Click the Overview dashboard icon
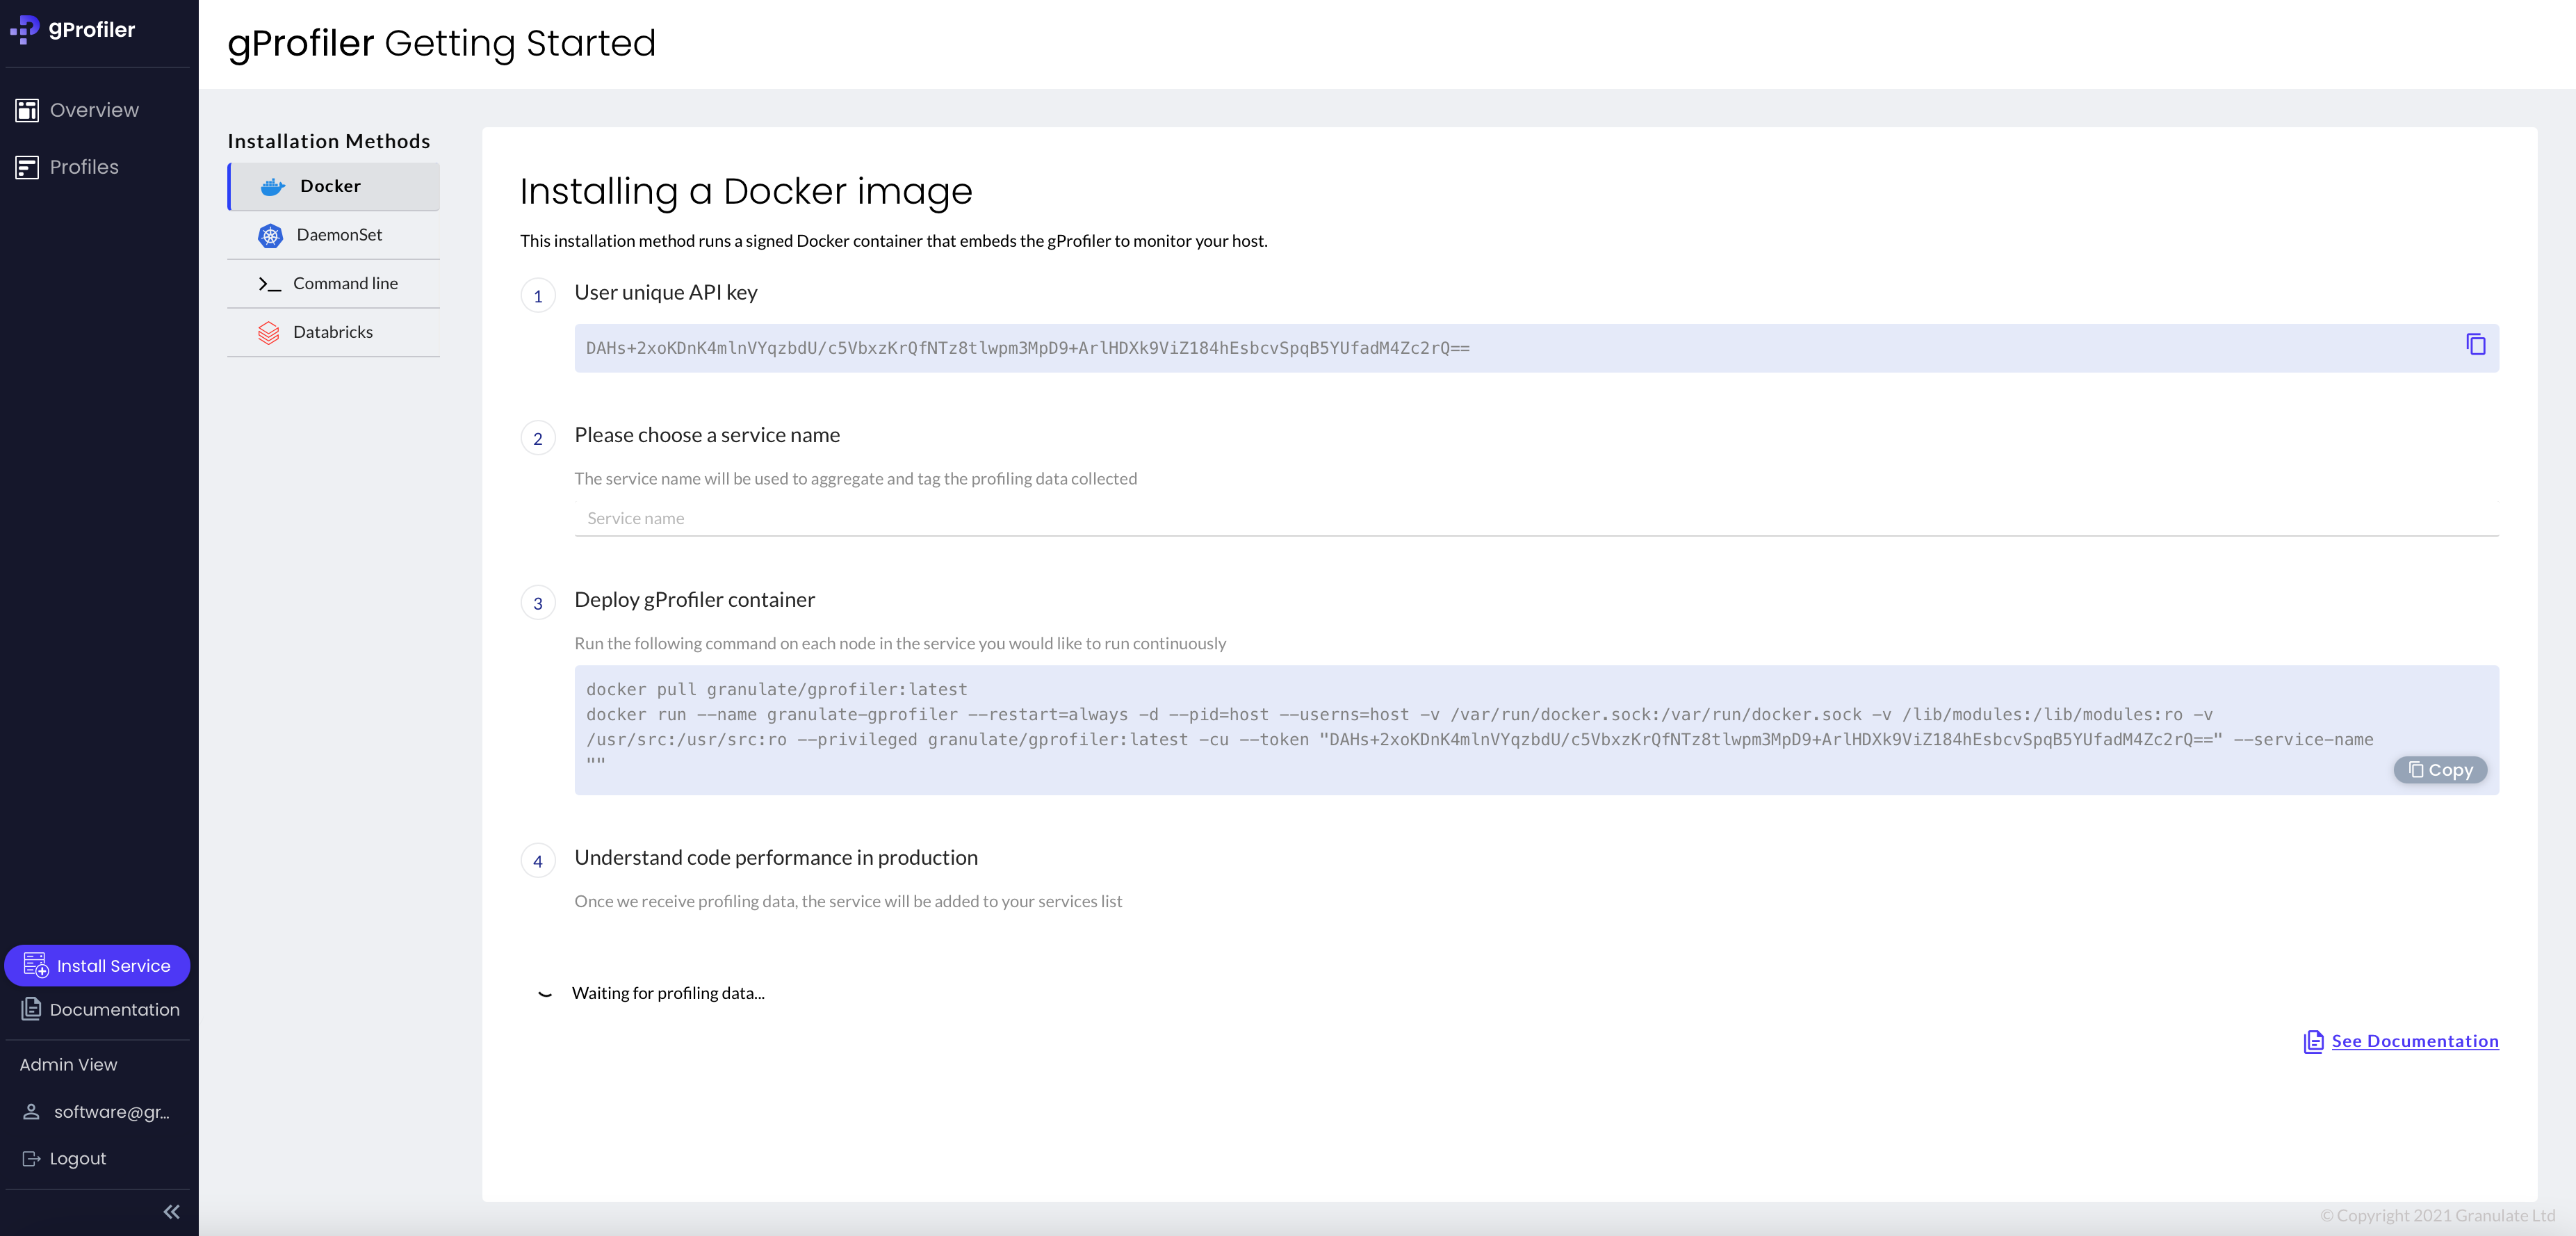The width and height of the screenshot is (2576, 1236). pyautogui.click(x=27, y=110)
